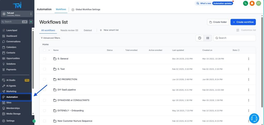Expand the chevron beside header checkbox
The image size is (264, 125).
pos(49,50)
